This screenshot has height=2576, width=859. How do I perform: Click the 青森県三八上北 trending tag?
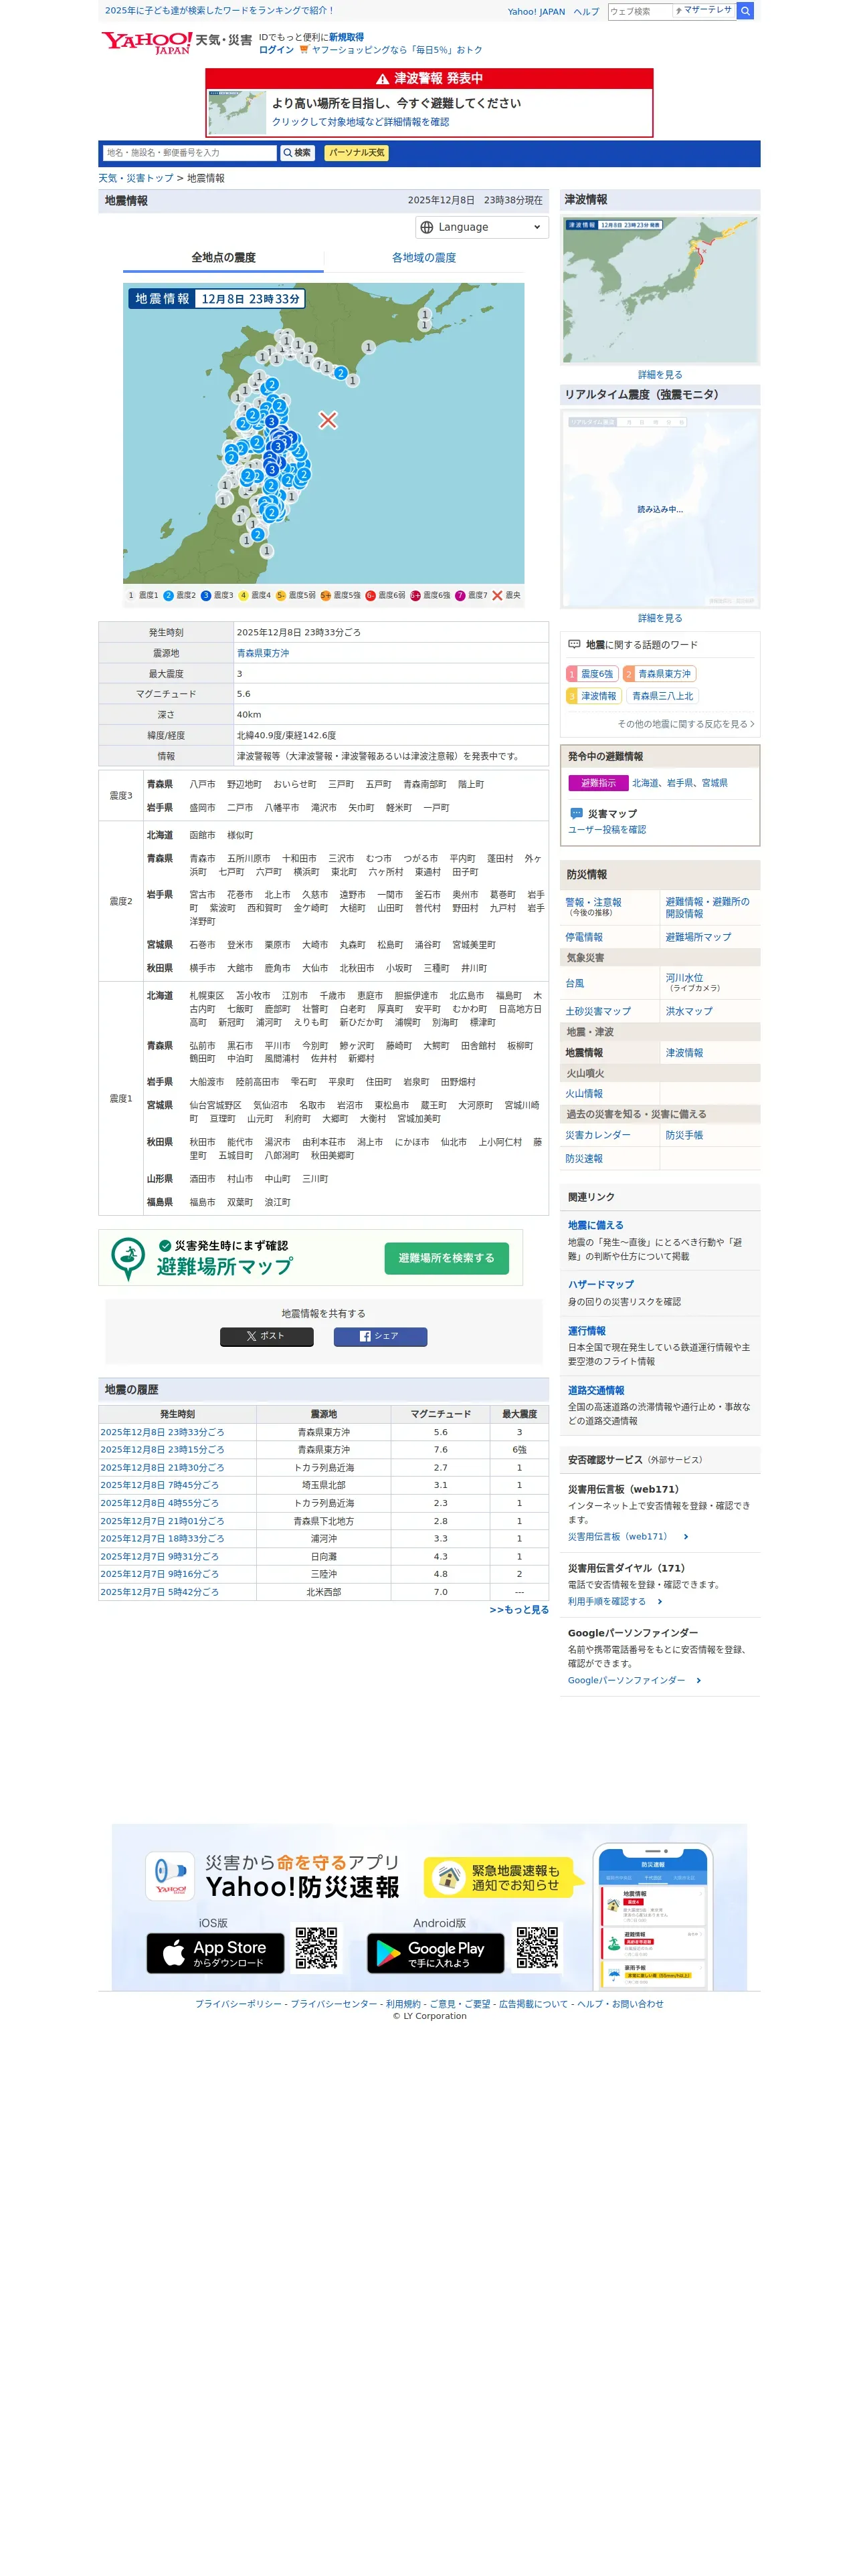pyautogui.click(x=662, y=696)
